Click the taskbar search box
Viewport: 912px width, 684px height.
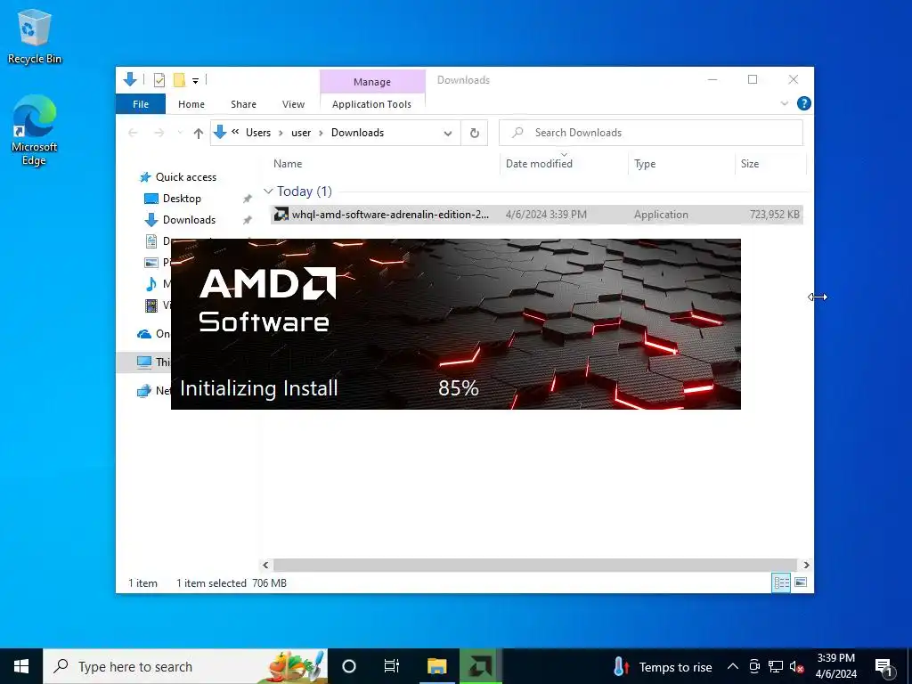(185, 666)
